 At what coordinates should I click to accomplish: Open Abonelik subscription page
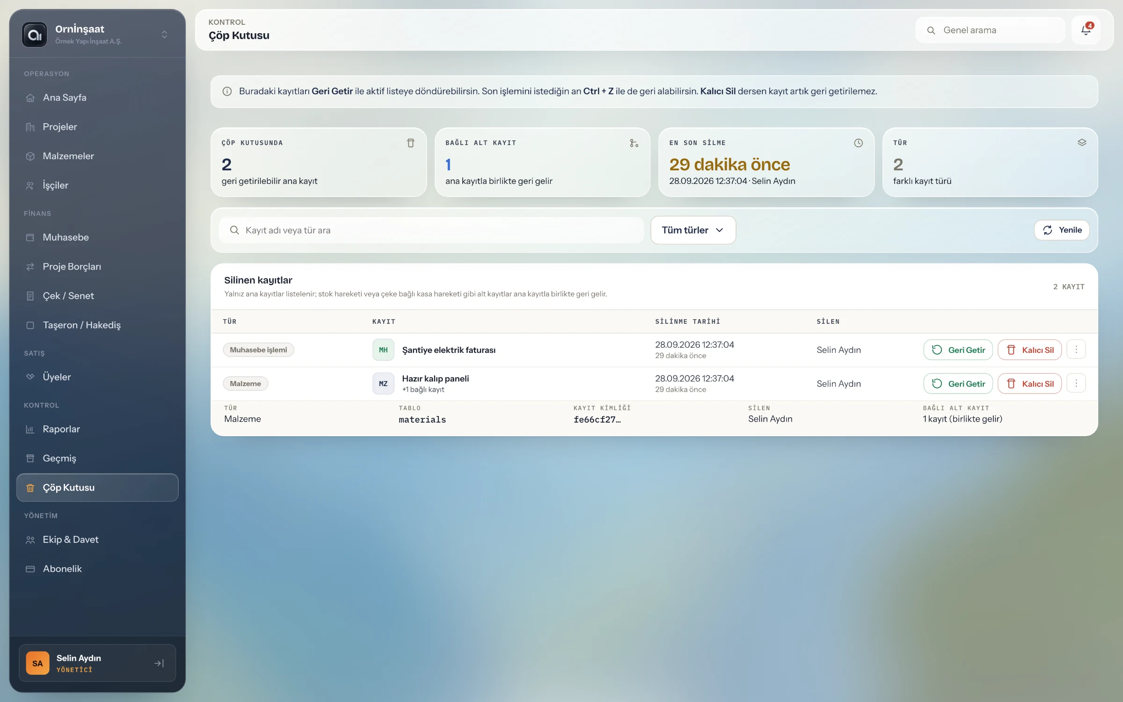click(97, 569)
